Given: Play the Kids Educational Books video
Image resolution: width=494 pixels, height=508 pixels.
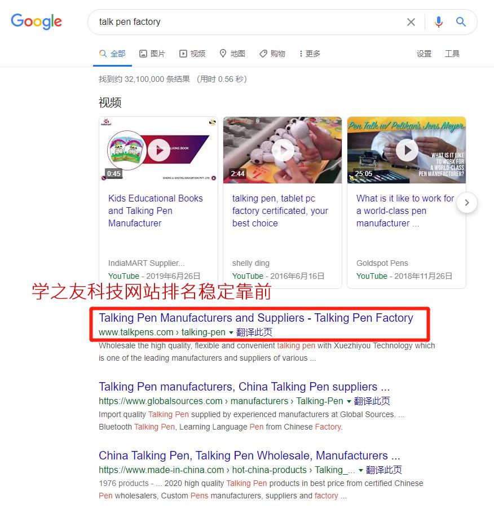Looking at the screenshot, I should pos(158,150).
